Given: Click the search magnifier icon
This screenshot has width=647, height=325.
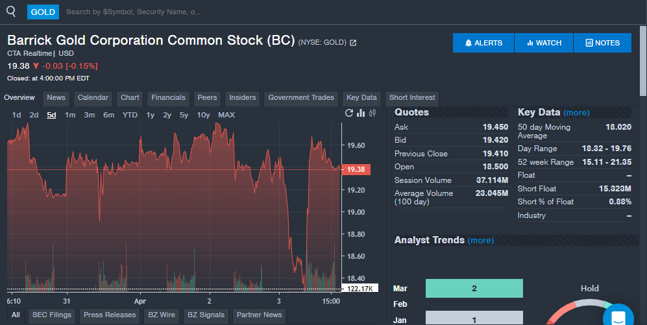Looking at the screenshot, I should pyautogui.click(x=11, y=11).
